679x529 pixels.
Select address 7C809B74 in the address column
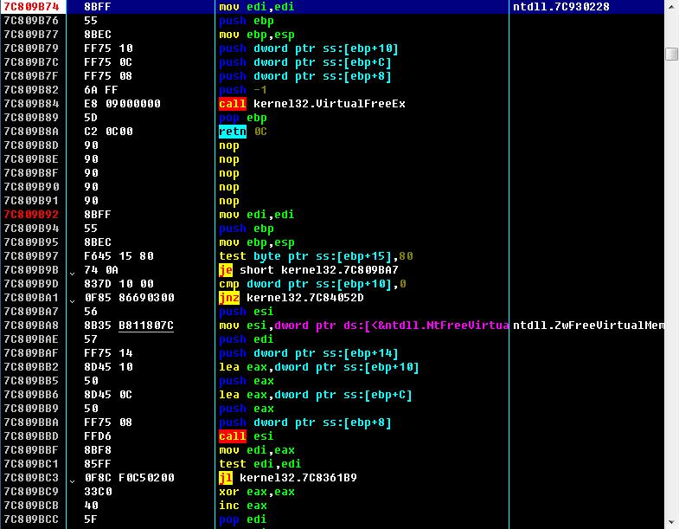point(31,7)
